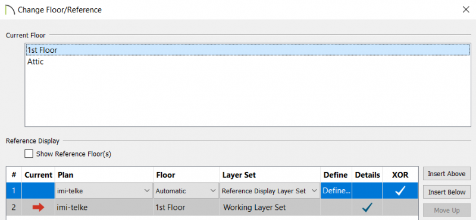Click the red current-plan arrow in row 2
This screenshot has width=476, height=220.
tap(38, 208)
